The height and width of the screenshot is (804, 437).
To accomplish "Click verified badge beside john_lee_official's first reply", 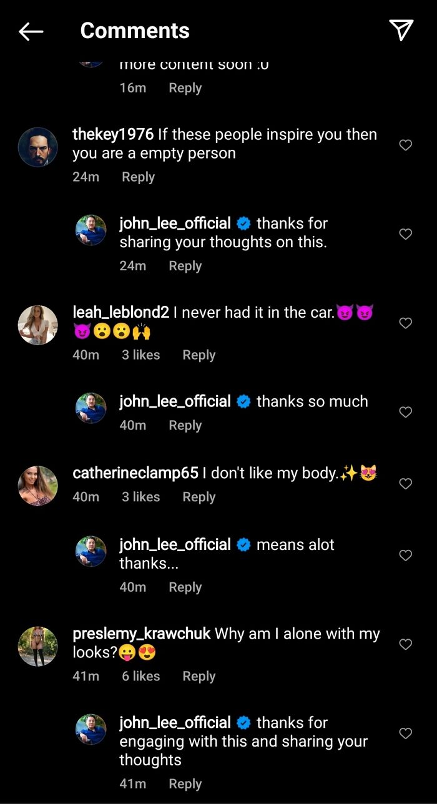I will [x=243, y=223].
